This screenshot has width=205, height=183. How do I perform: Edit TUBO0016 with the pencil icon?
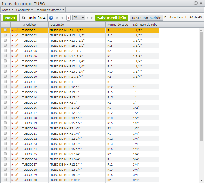point(17,108)
